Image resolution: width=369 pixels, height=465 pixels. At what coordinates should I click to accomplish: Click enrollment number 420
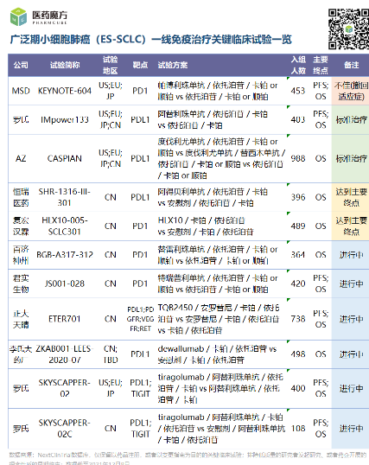pyautogui.click(x=298, y=283)
